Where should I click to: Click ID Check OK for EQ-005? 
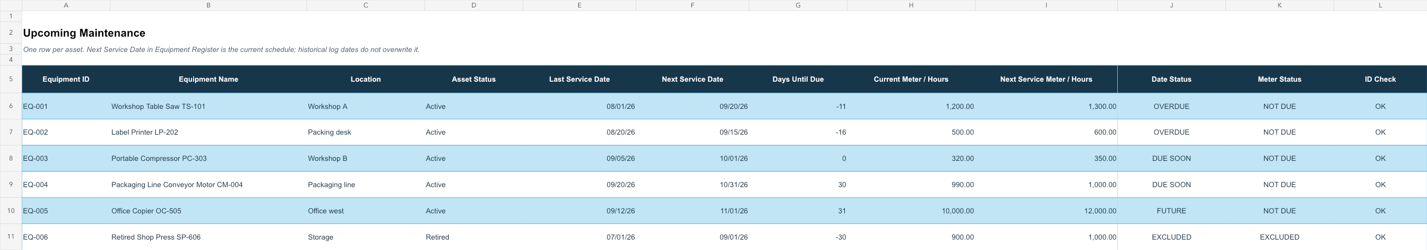(x=1380, y=211)
